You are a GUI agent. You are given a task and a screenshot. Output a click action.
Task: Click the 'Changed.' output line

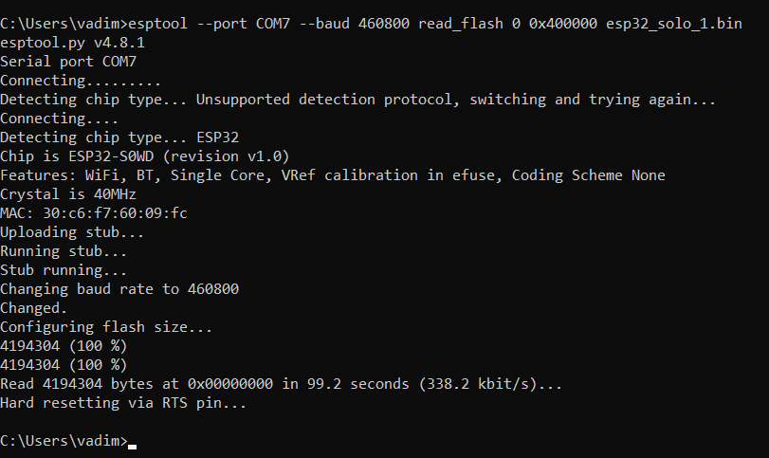point(34,308)
